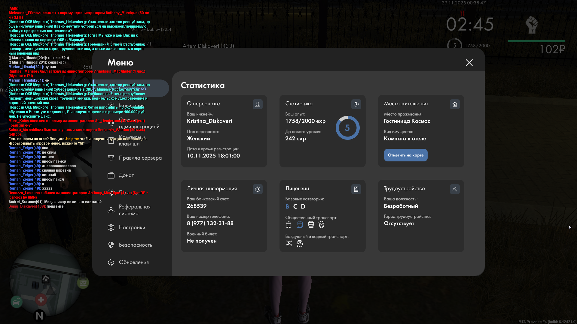Click the licenses document icon in Лицензии card
The width and height of the screenshot is (577, 324).
coord(356,189)
